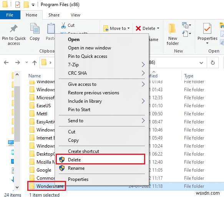
Task: Click the Google folder icon
Action: [32, 170]
